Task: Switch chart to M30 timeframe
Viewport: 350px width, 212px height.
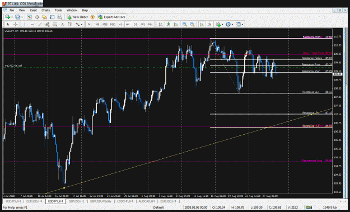Action: (113, 24)
